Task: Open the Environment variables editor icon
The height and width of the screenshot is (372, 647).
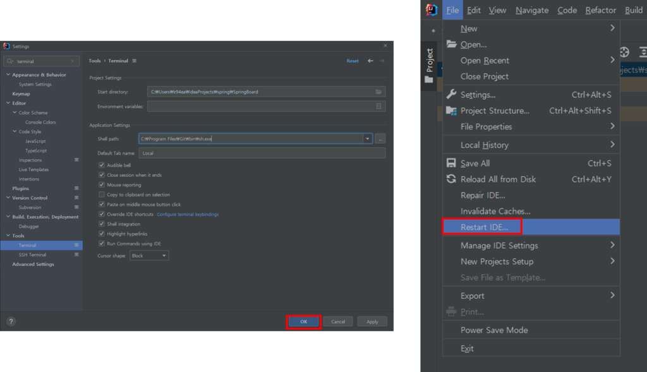Action: [x=378, y=106]
